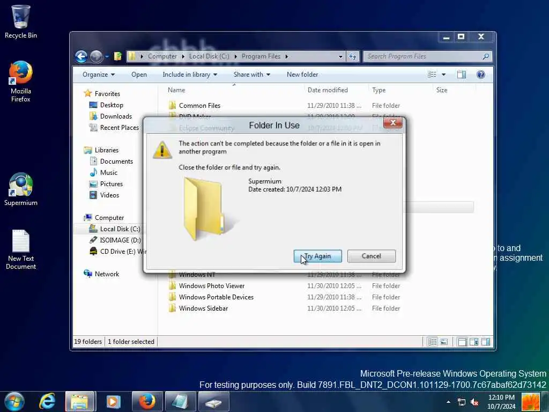This screenshot has width=549, height=412.
Task: Select the Windows Portable Devices folder
Action: [x=211, y=297]
